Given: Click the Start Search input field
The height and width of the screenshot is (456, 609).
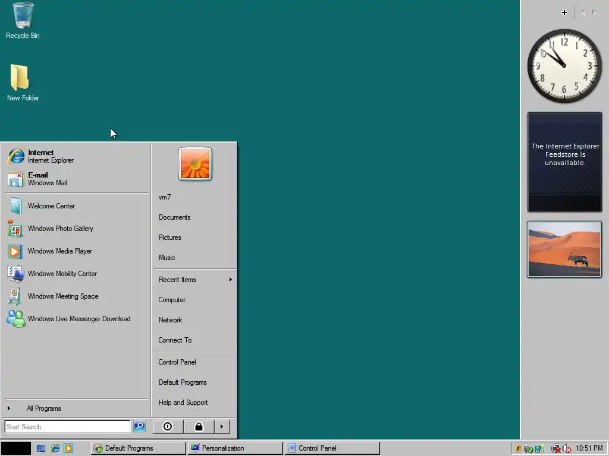Looking at the screenshot, I should [x=67, y=426].
